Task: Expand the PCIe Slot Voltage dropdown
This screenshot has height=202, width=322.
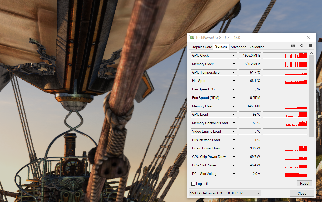Action: [234, 174]
